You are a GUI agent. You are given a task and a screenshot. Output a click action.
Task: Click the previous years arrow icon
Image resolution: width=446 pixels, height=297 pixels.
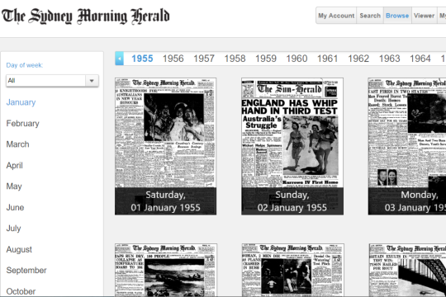click(120, 59)
